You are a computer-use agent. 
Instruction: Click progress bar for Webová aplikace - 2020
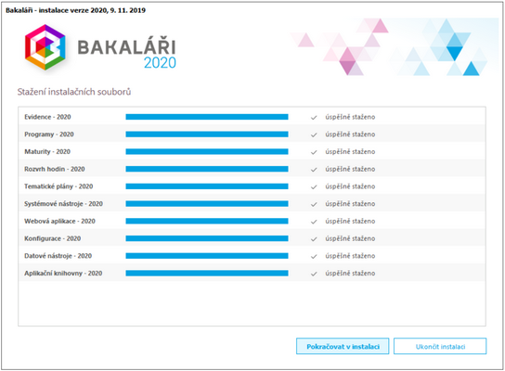tap(207, 221)
